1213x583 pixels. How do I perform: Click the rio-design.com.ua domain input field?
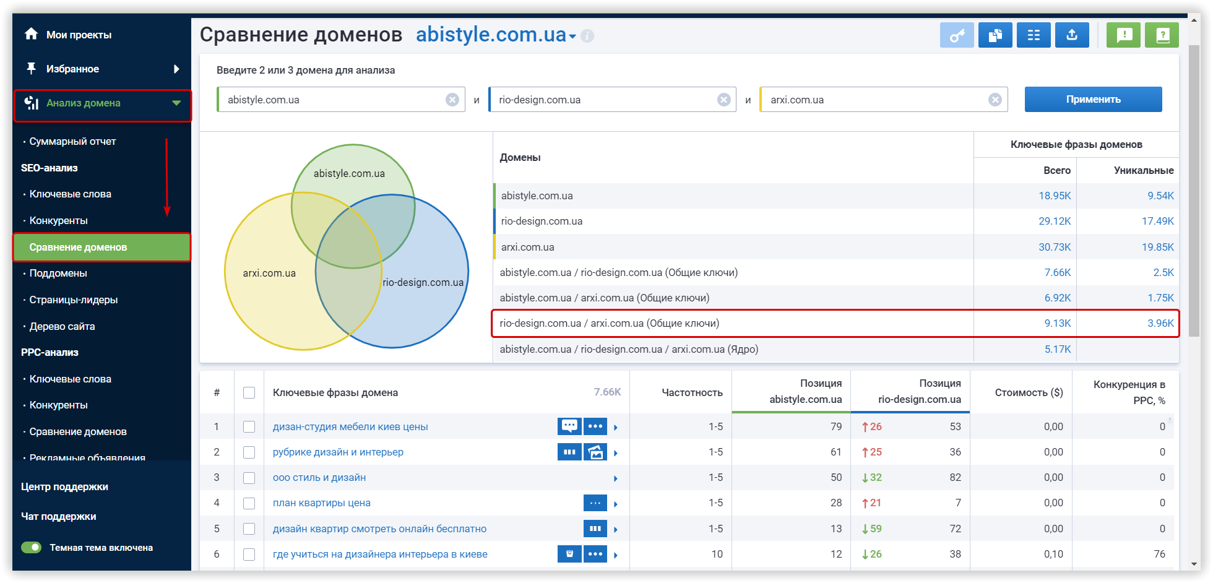point(603,100)
